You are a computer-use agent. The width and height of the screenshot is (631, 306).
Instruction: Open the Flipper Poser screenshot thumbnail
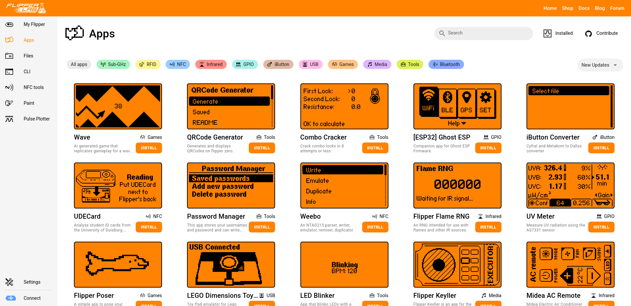(x=118, y=265)
